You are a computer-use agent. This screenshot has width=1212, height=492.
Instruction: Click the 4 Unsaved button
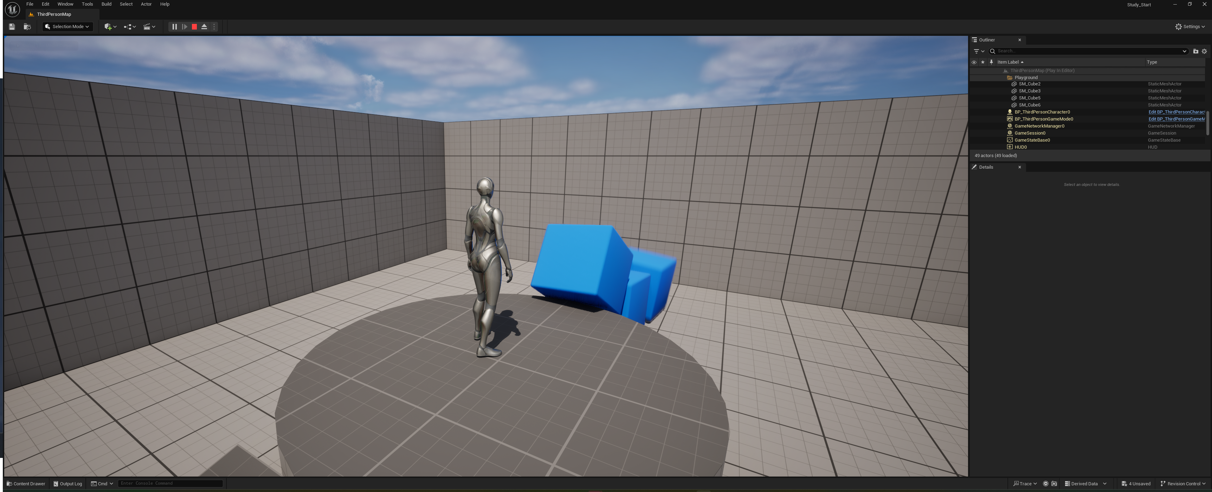click(1136, 484)
